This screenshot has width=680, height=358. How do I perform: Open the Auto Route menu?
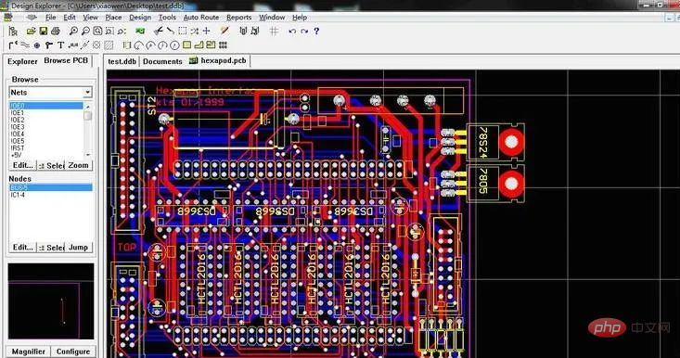coord(201,18)
